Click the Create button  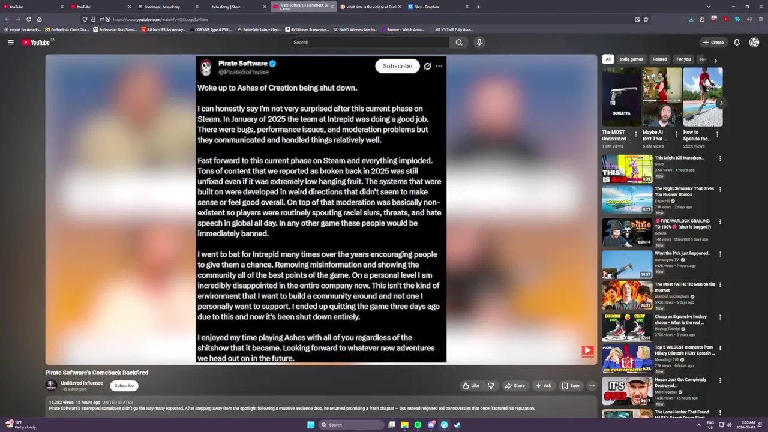pos(713,42)
